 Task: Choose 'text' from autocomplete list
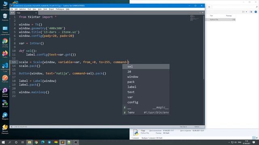click(x=146, y=92)
